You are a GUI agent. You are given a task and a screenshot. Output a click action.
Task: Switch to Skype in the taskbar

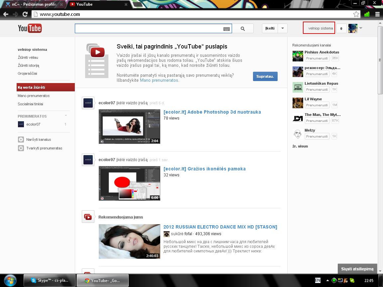click(x=50, y=280)
